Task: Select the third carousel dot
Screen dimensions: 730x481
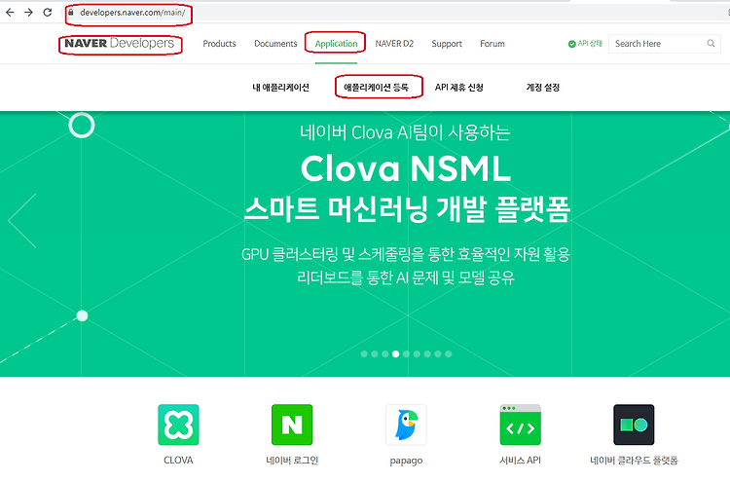Action: [385, 353]
